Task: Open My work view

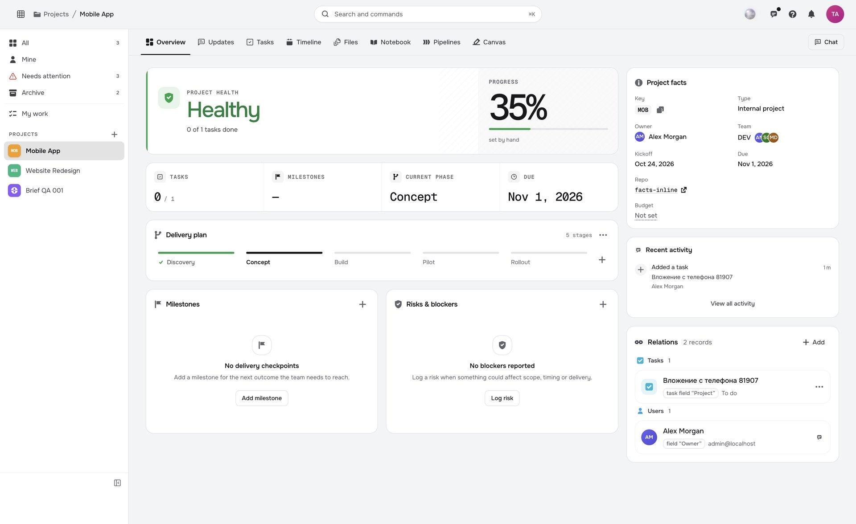Action: (64, 114)
